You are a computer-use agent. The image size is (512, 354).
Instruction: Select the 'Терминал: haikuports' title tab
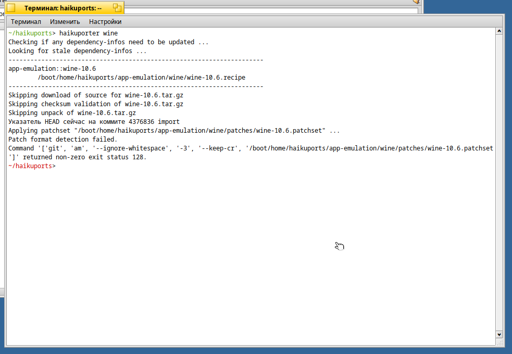coord(63,8)
